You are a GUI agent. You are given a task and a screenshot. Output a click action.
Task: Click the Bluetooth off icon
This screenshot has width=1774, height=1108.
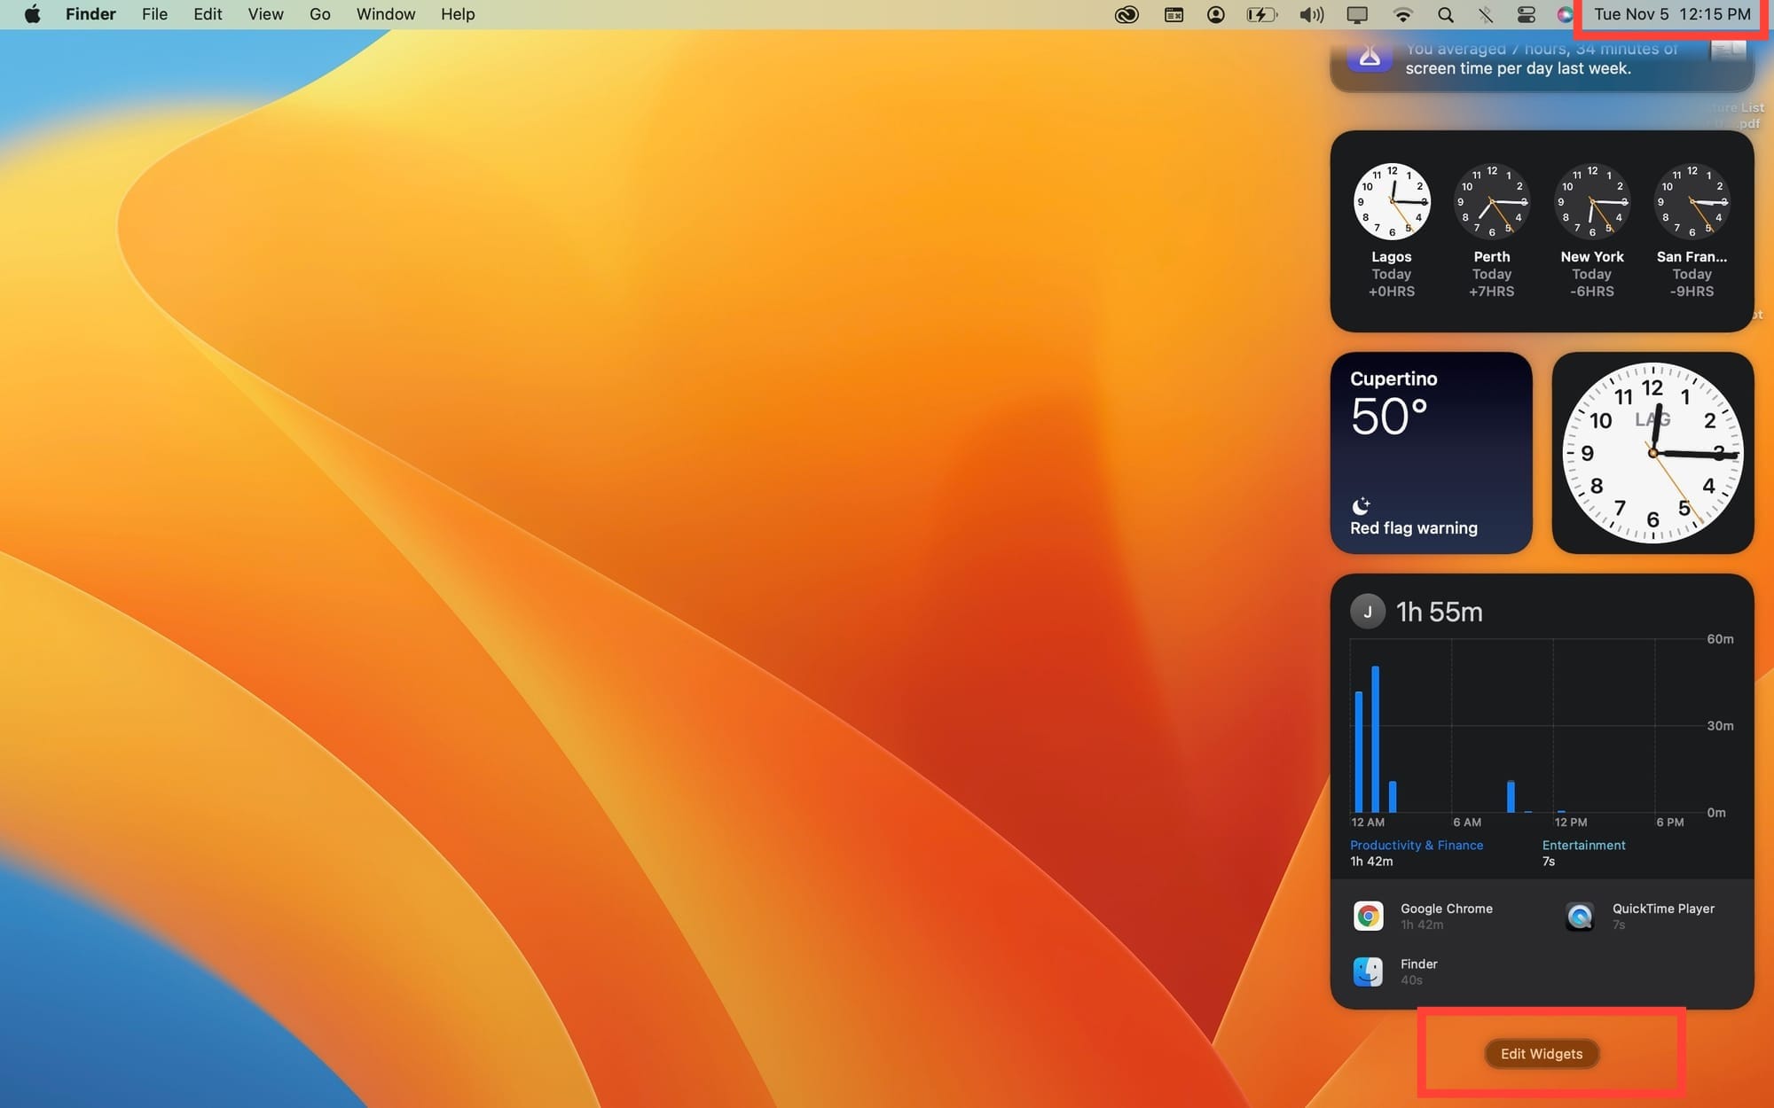[x=1486, y=14]
